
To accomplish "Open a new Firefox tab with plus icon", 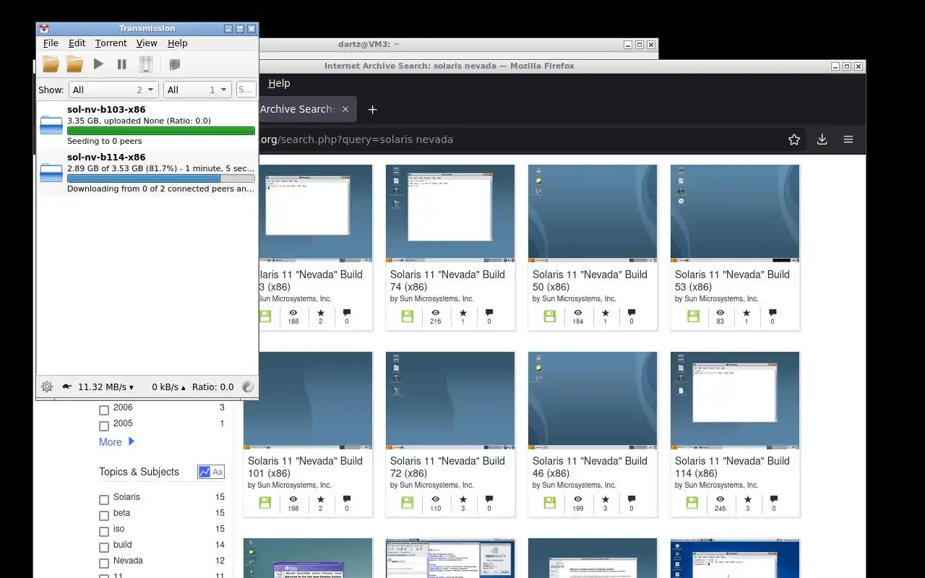I will click(372, 109).
